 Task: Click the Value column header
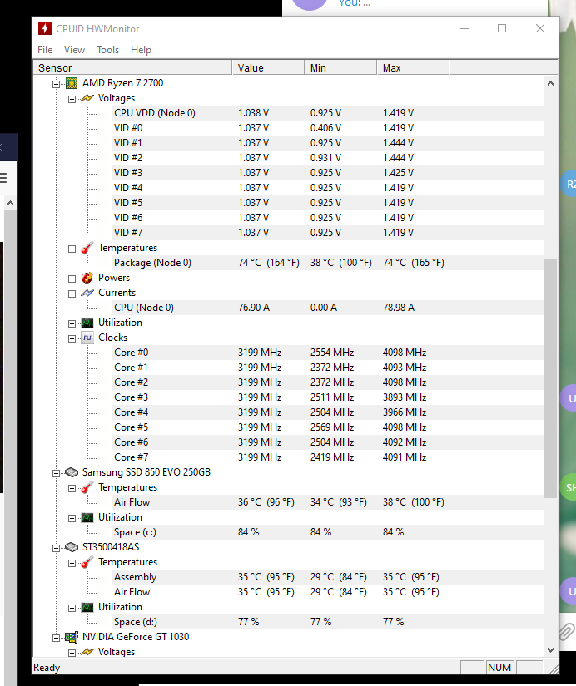(269, 68)
